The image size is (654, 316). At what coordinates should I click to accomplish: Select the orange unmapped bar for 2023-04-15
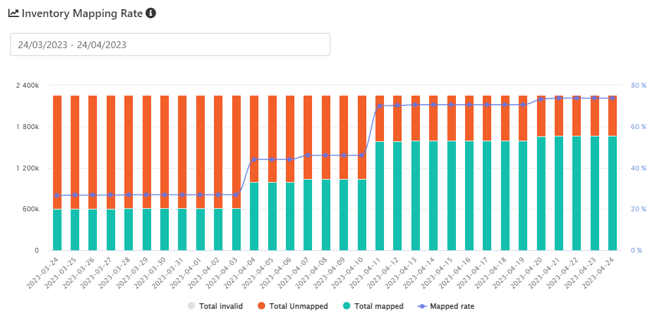[451, 118]
